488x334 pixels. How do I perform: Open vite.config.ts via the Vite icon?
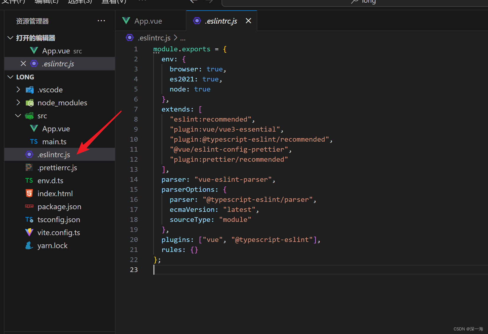[29, 232]
